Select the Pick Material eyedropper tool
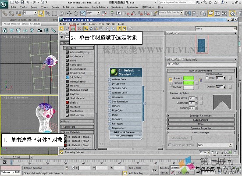The image size is (242, 176). [68, 29]
